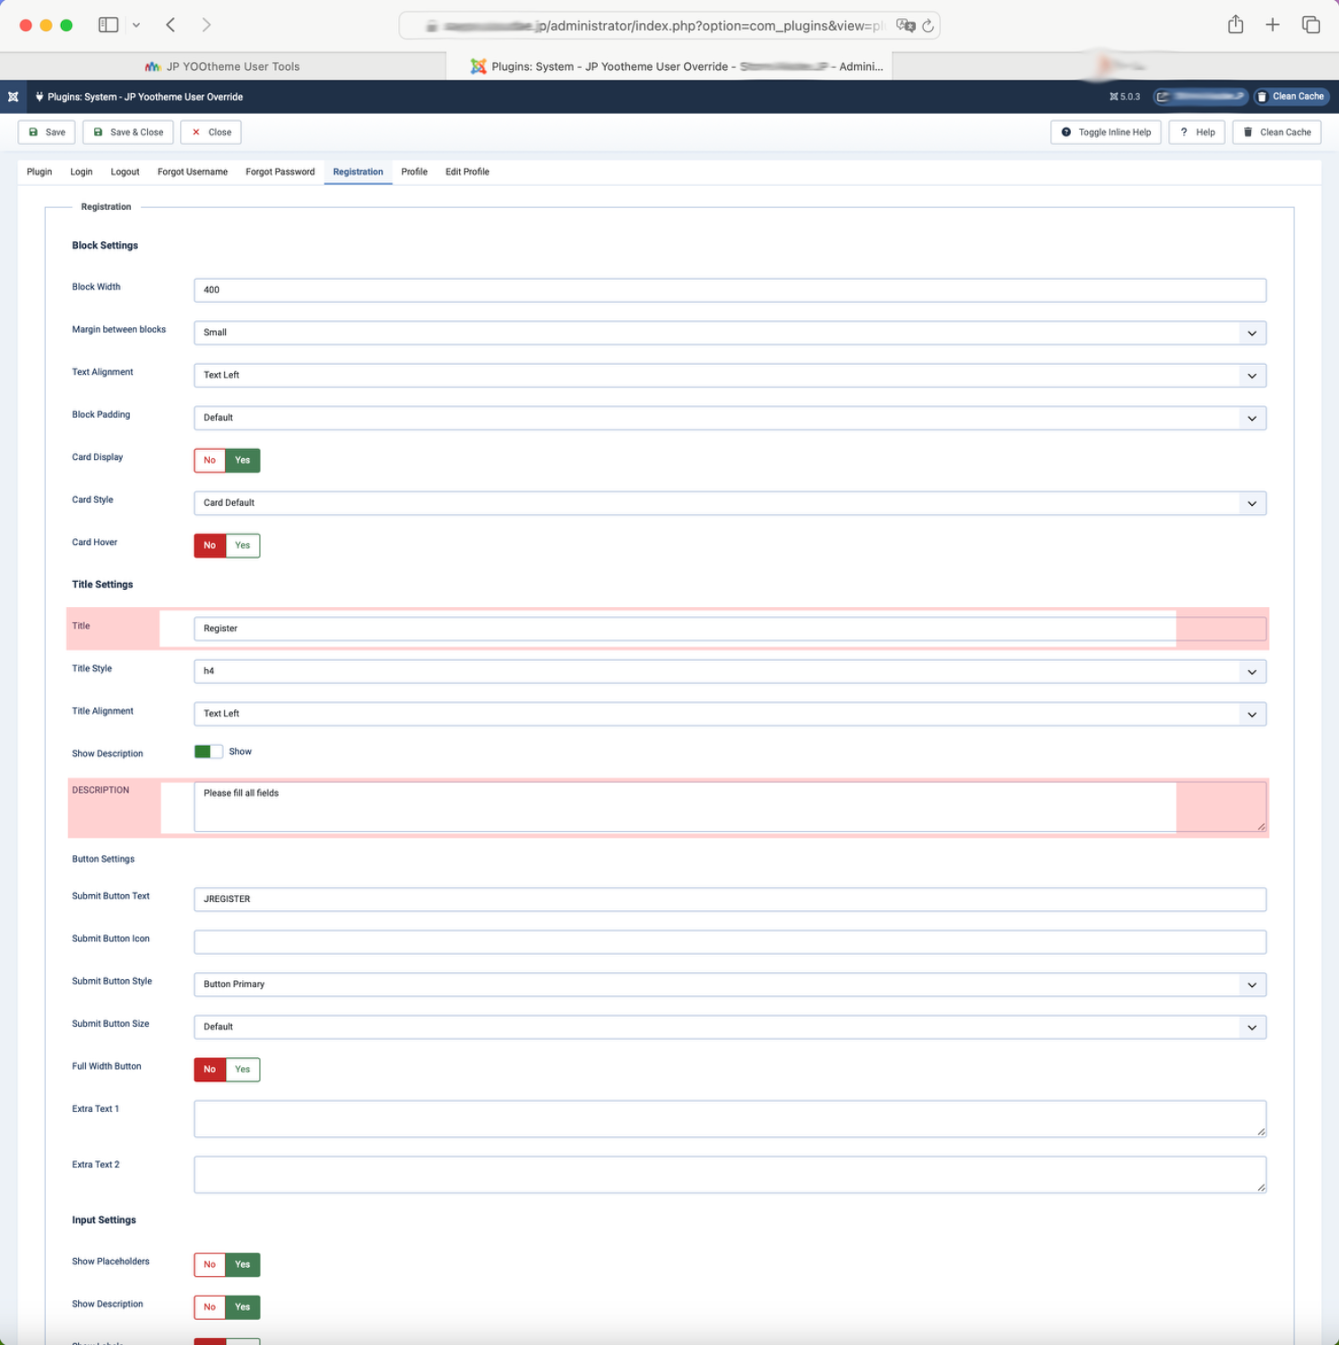Image resolution: width=1339 pixels, height=1345 pixels.
Task: Click the browser back arrow
Action: (x=170, y=25)
